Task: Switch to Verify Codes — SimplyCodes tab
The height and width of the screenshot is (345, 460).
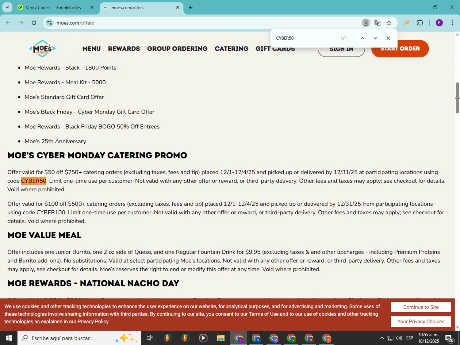Action: [x=56, y=8]
